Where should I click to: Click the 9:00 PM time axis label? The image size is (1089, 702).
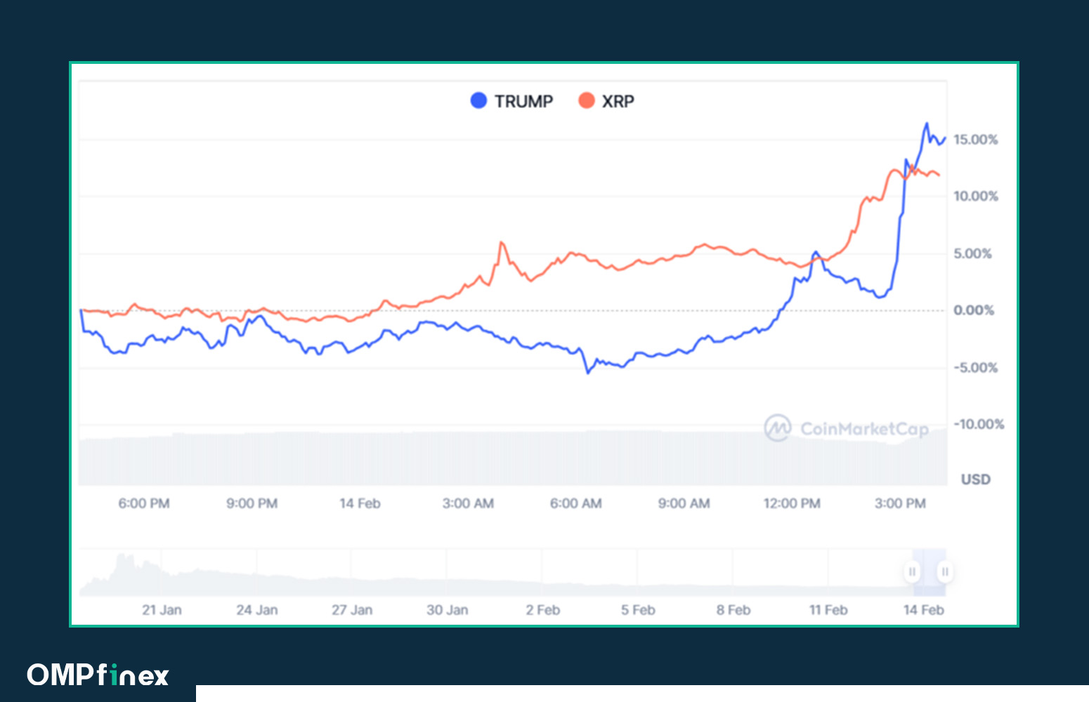[252, 503]
